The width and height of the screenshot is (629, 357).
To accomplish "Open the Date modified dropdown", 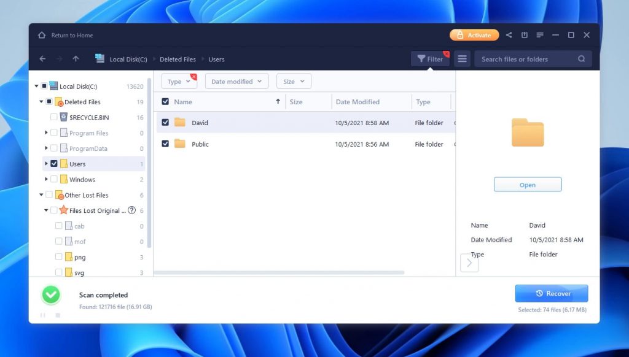I will tap(236, 81).
